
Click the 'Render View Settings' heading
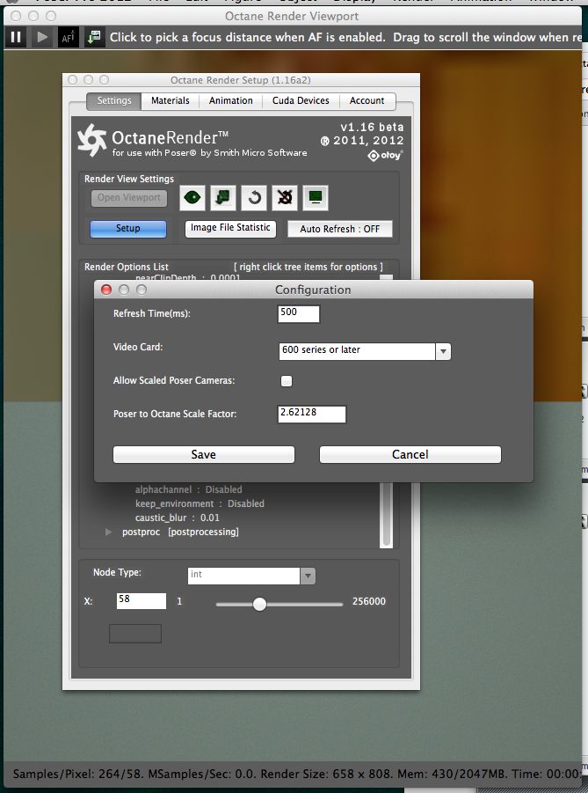129,179
